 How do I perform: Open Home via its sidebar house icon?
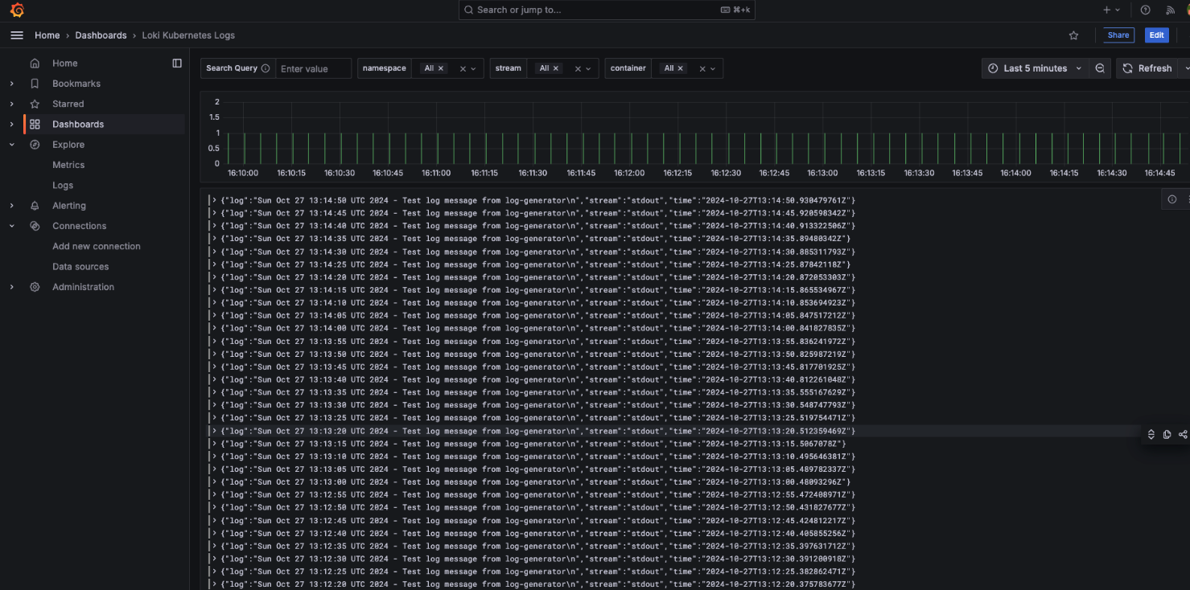click(x=35, y=64)
